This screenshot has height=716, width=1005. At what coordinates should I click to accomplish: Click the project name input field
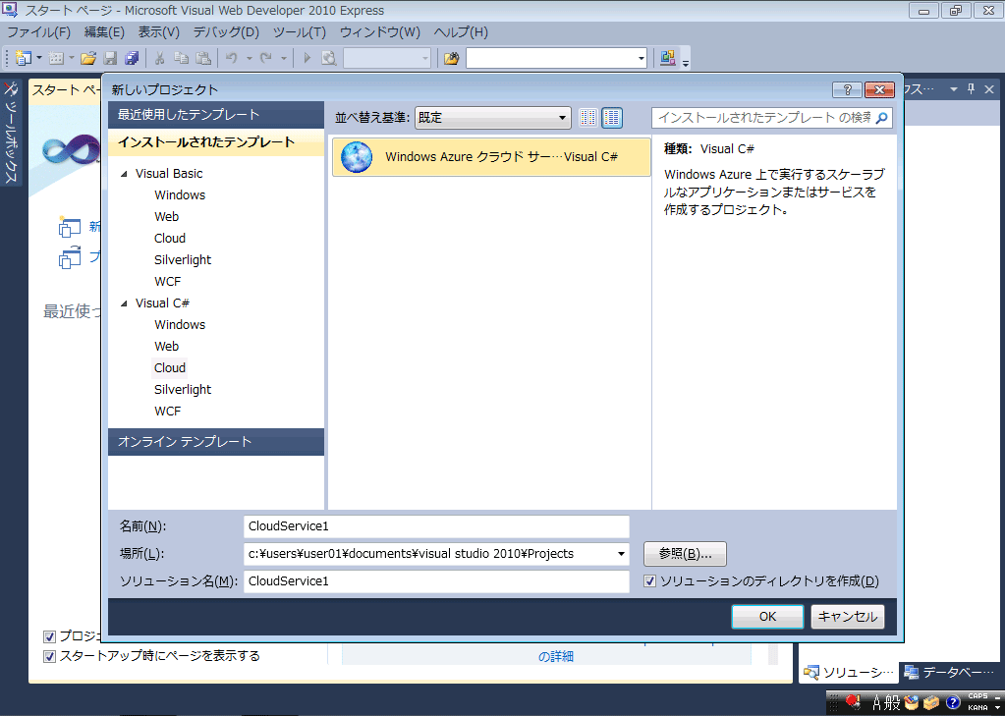(x=436, y=526)
